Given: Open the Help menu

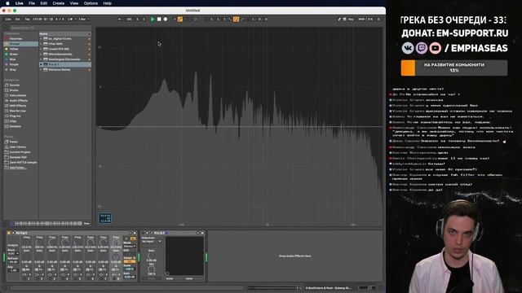Looking at the screenshot, I should point(107,3).
